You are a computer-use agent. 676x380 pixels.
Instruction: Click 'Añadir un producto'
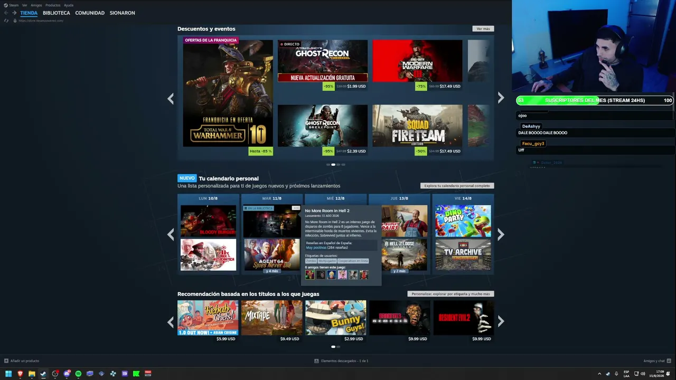pos(25,361)
